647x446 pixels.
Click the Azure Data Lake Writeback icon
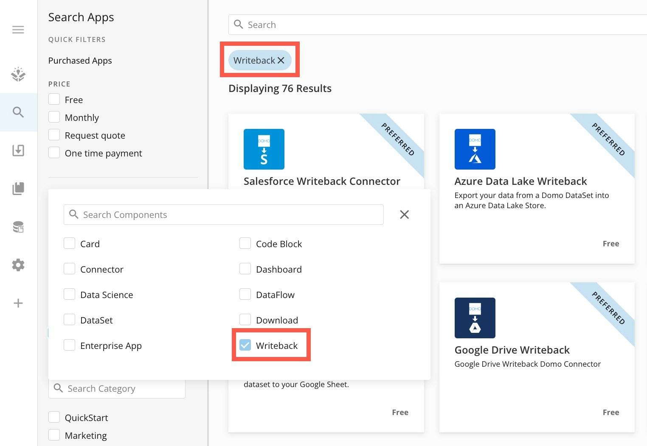[x=475, y=149]
